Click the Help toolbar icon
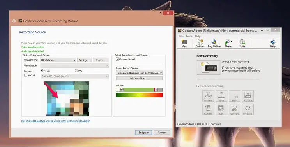 tap(272, 43)
